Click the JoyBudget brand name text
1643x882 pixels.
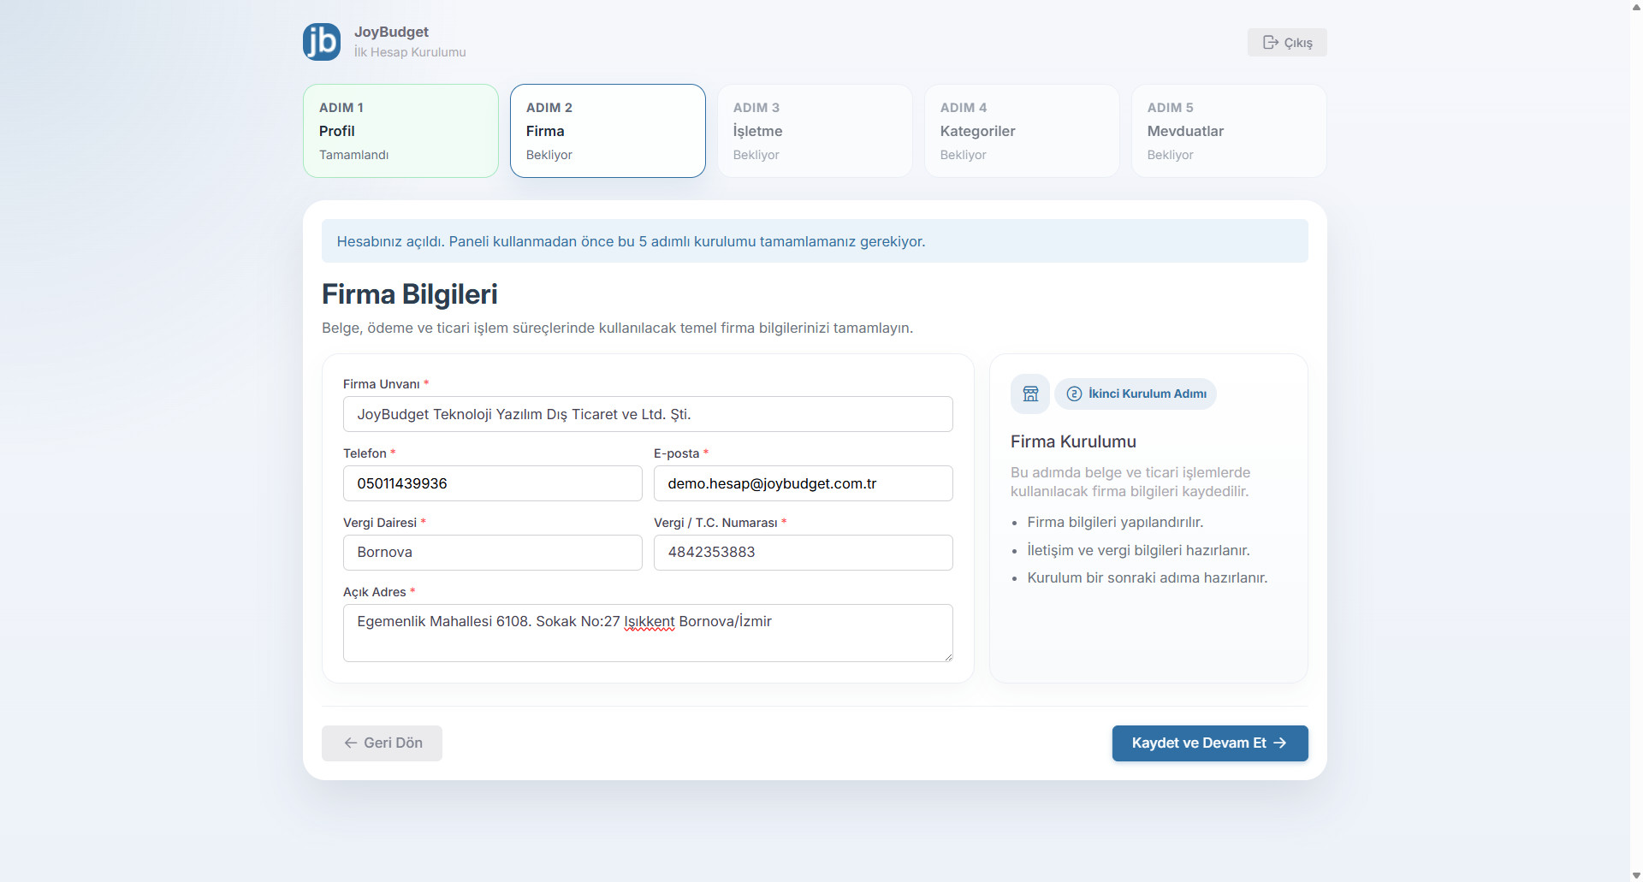(391, 32)
